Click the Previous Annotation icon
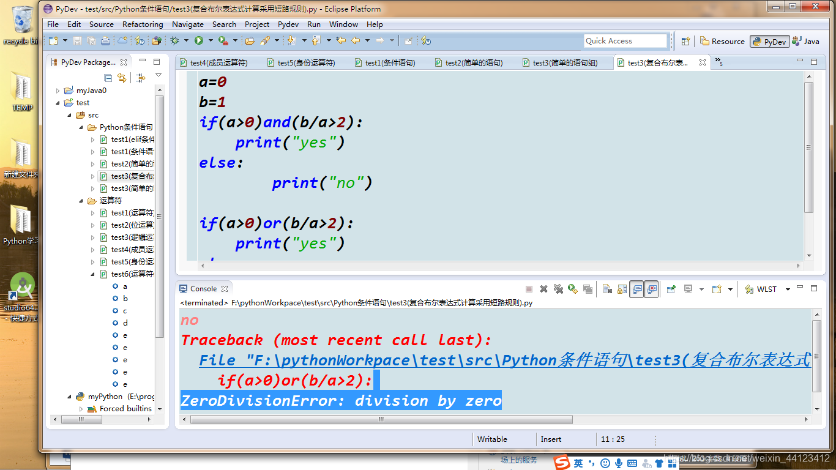 click(x=316, y=41)
